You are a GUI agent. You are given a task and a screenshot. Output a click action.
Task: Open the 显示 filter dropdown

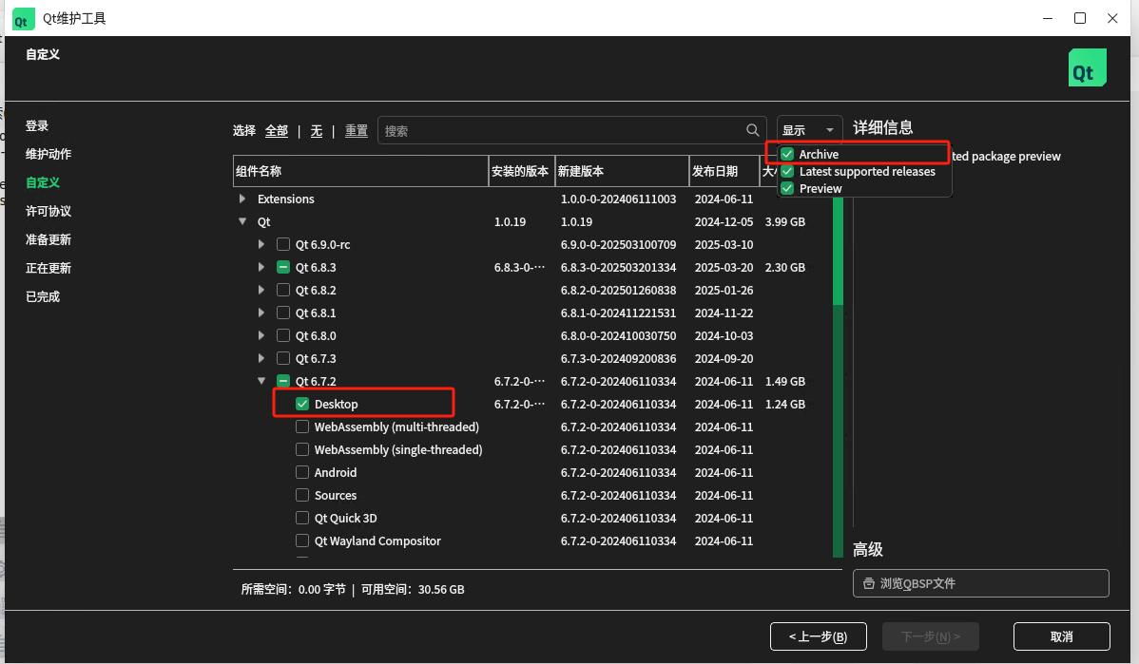809,130
